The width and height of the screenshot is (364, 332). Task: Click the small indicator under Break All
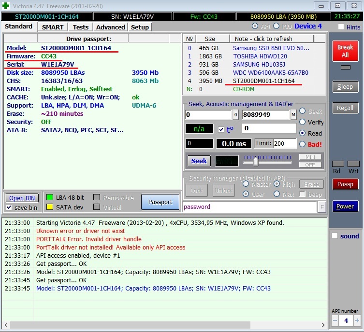[x=346, y=68]
